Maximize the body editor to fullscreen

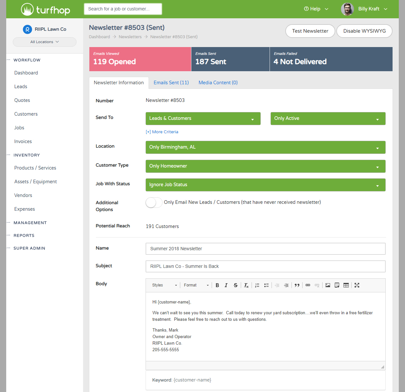(357, 285)
